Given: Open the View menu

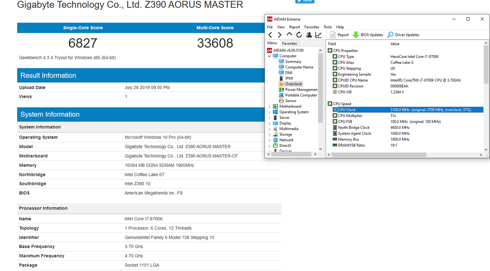Looking at the screenshot, I should (x=281, y=27).
